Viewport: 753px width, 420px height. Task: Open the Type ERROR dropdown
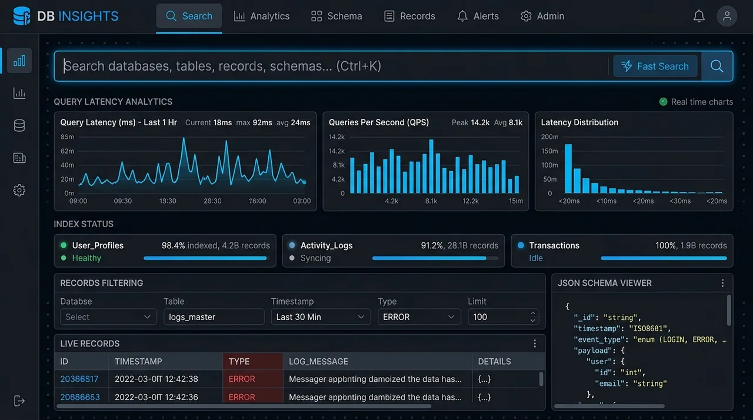tap(419, 317)
